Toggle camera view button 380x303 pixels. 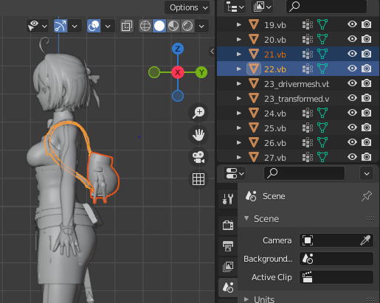(x=198, y=157)
